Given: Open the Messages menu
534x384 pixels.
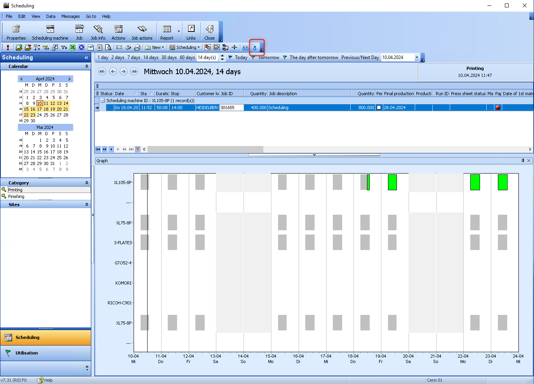Looking at the screenshot, I should coord(70,16).
